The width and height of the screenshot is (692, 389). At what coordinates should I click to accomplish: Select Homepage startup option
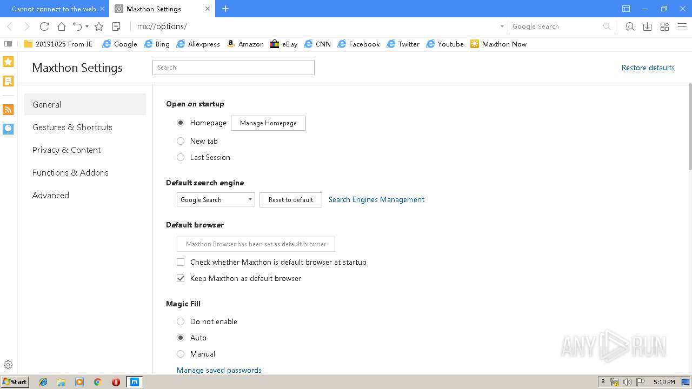181,123
